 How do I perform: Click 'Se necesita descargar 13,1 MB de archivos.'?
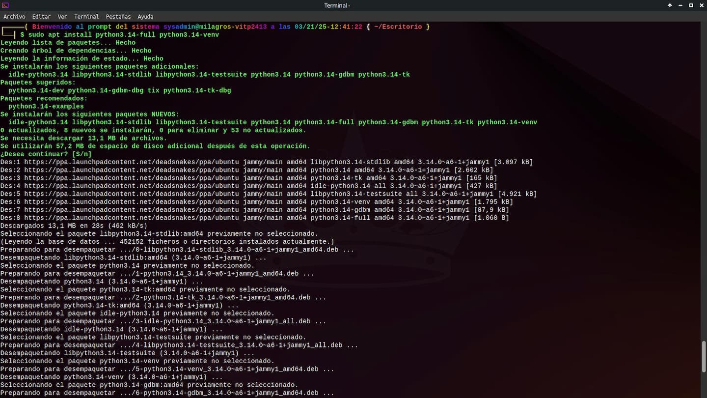[x=83, y=138]
